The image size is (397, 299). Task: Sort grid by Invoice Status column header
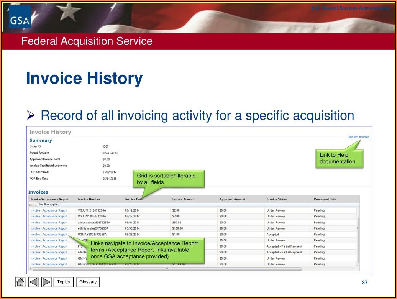click(x=276, y=199)
